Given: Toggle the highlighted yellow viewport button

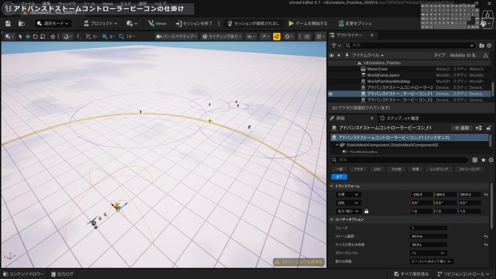Looking at the screenshot, I should click(x=277, y=36).
